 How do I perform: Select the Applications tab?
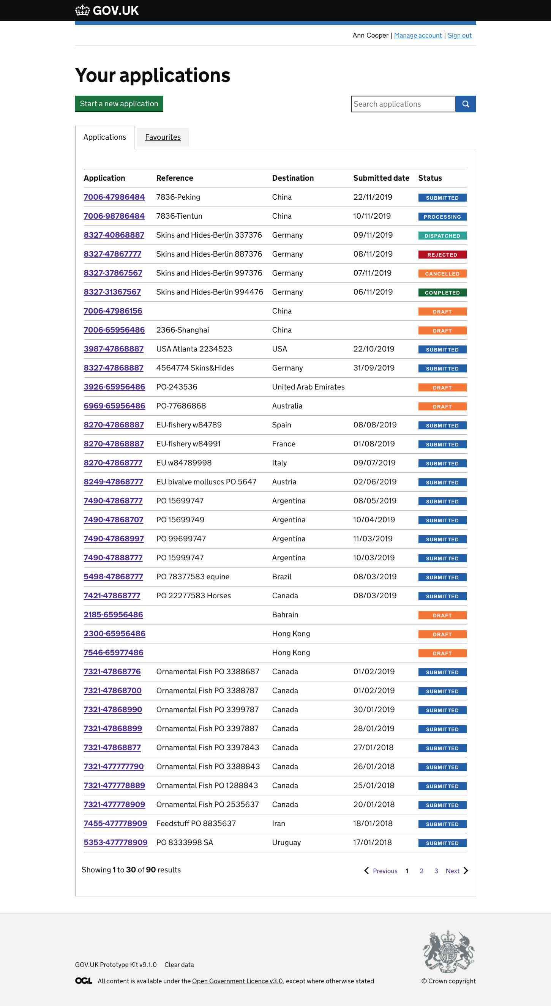[105, 137]
